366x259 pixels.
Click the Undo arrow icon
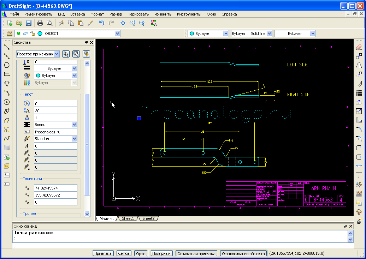tap(102, 23)
